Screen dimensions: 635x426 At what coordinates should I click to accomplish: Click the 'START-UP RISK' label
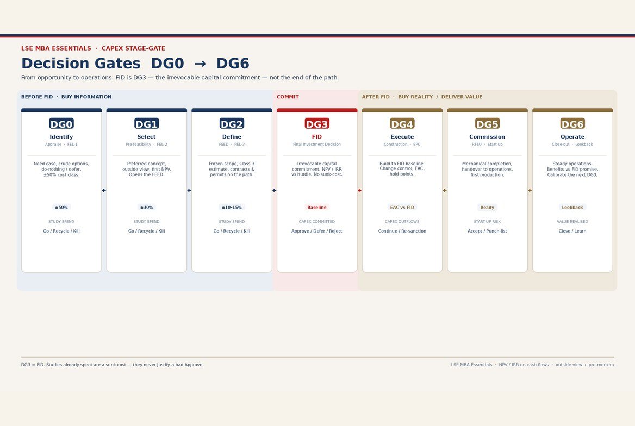coord(487,222)
